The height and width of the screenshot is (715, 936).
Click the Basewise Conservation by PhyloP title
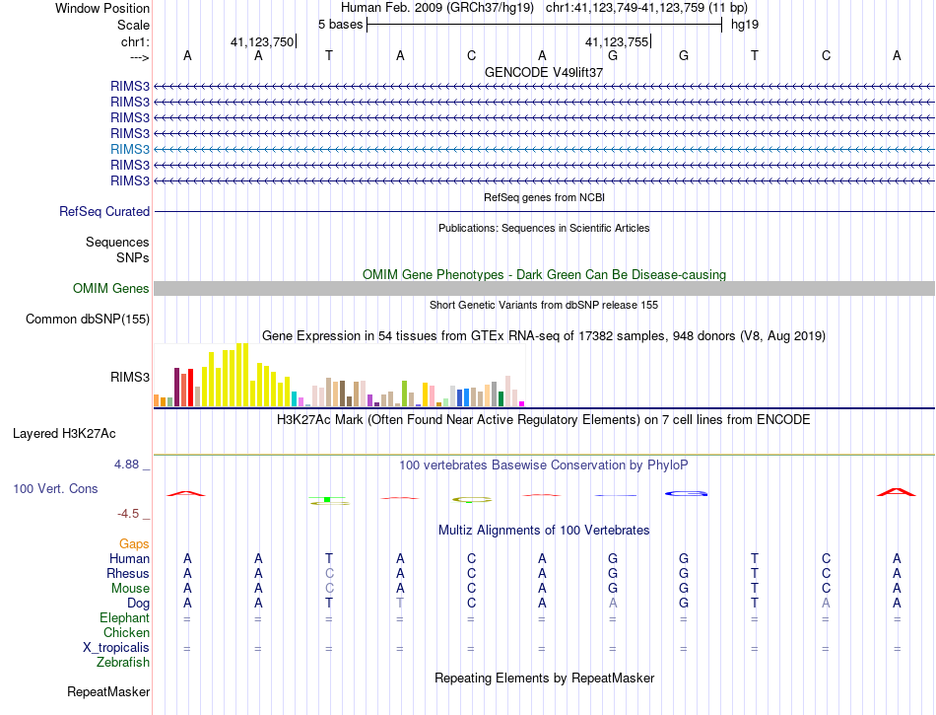pyautogui.click(x=544, y=465)
